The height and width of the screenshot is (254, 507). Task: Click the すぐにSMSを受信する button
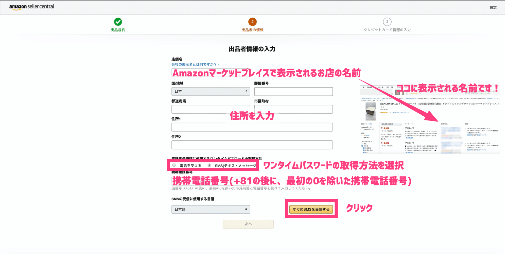tap(311, 209)
